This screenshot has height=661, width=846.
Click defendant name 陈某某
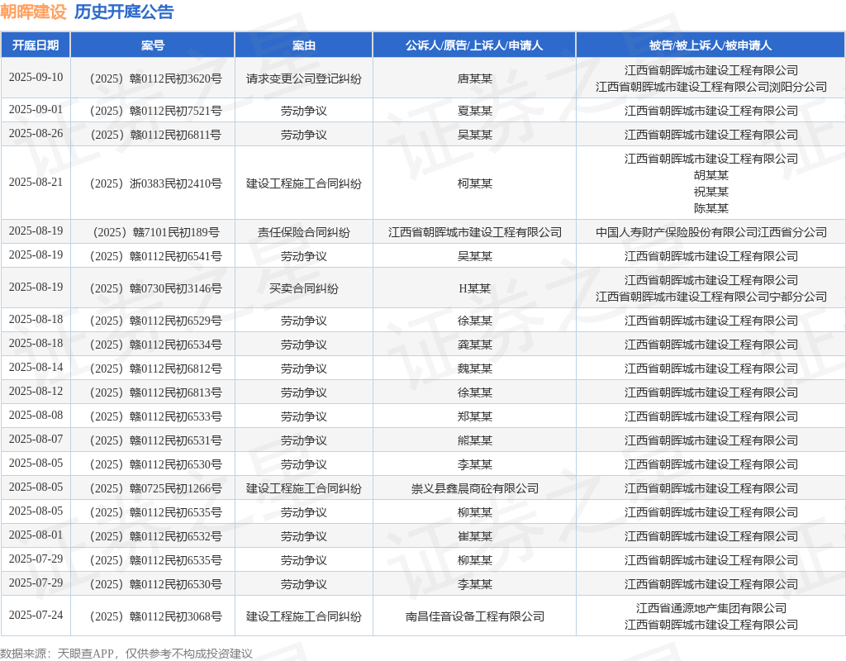pyautogui.click(x=711, y=208)
